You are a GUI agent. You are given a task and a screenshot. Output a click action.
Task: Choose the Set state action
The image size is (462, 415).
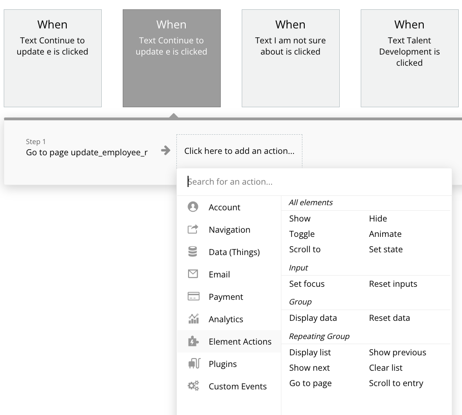(x=385, y=249)
